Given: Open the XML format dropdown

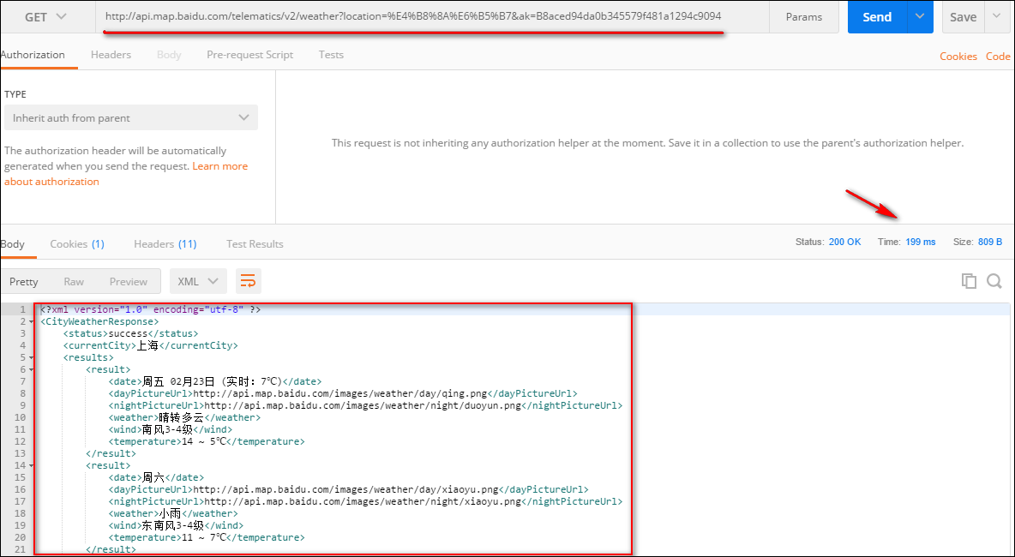Looking at the screenshot, I should click(198, 281).
